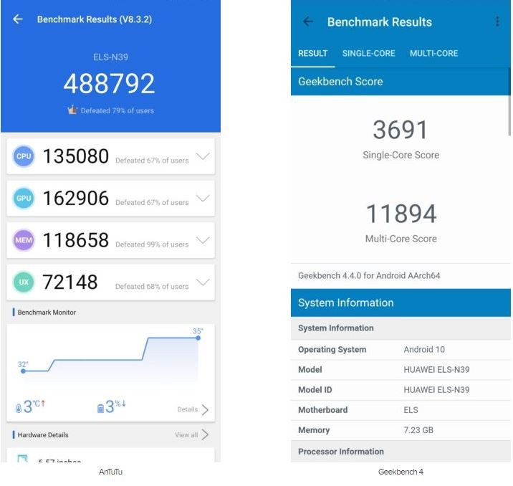The width and height of the screenshot is (513, 486).
Task: Click the Model ID HUAWEI ELS-N39 value
Action: point(436,389)
